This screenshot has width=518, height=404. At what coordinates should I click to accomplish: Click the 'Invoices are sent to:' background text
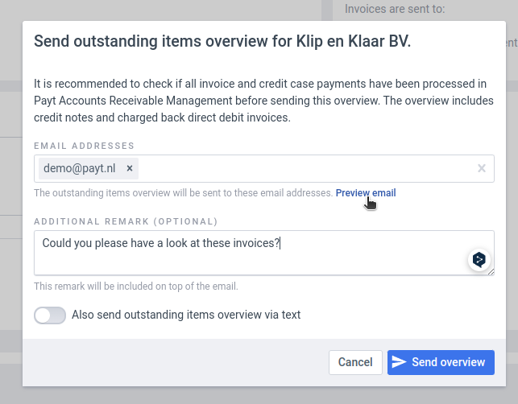tap(395, 9)
